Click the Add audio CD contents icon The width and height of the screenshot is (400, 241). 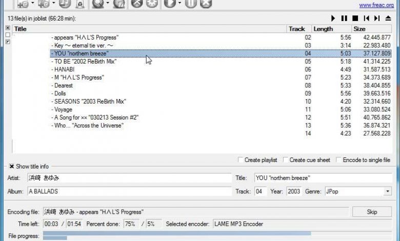(x=44, y=4)
